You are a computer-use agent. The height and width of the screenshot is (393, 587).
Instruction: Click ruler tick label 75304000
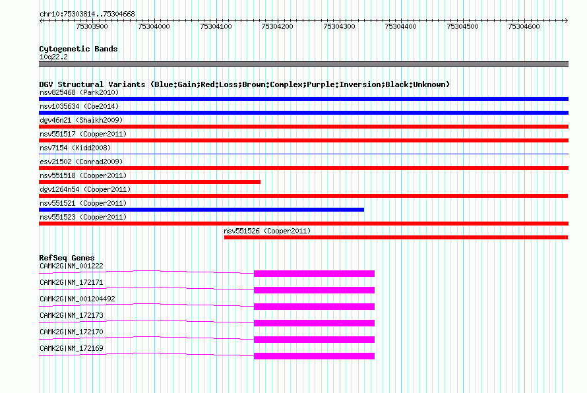(x=154, y=26)
